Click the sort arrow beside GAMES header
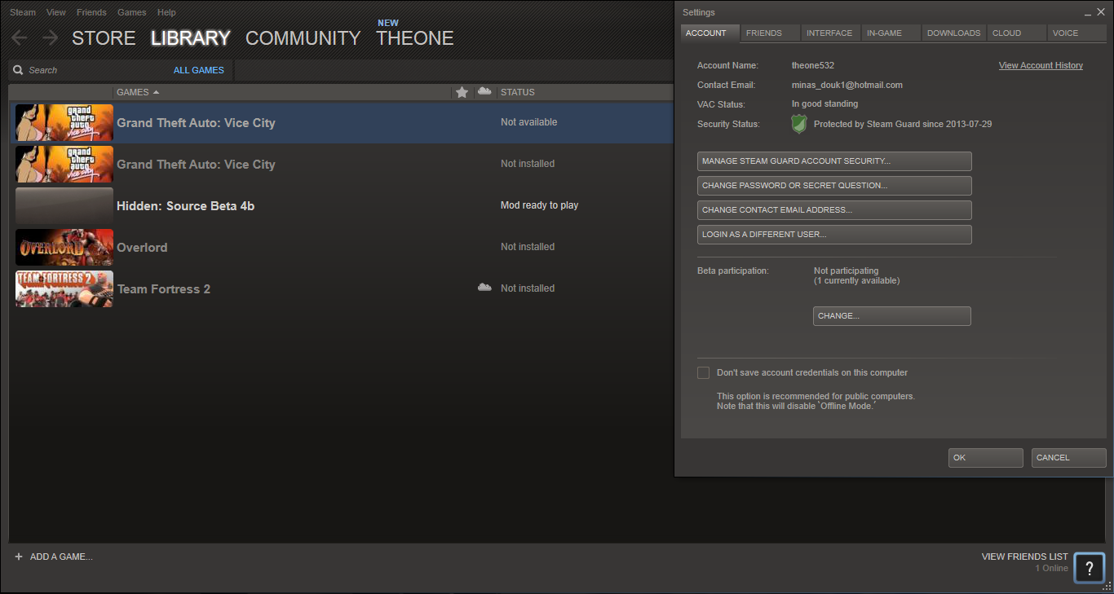This screenshot has width=1114, height=594. point(156,92)
